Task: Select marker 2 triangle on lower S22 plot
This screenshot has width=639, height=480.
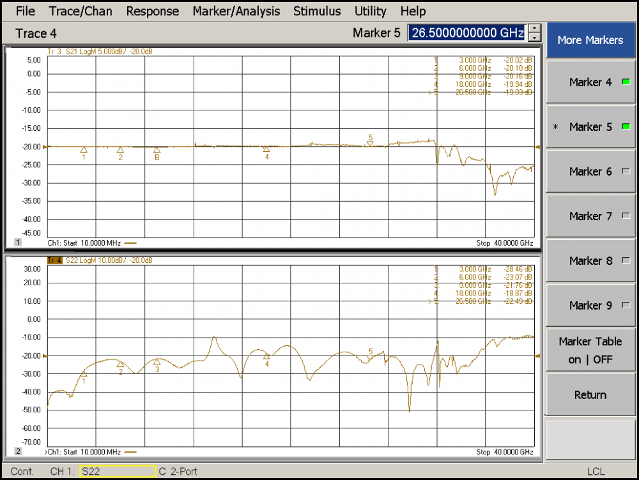Action: [120, 364]
